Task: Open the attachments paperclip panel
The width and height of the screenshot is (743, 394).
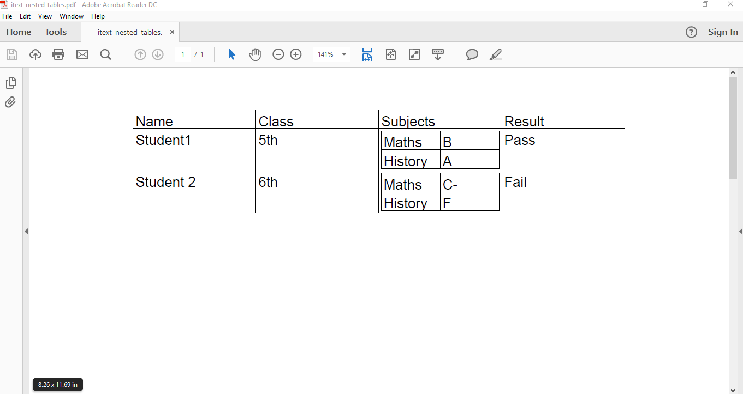Action: (10, 102)
